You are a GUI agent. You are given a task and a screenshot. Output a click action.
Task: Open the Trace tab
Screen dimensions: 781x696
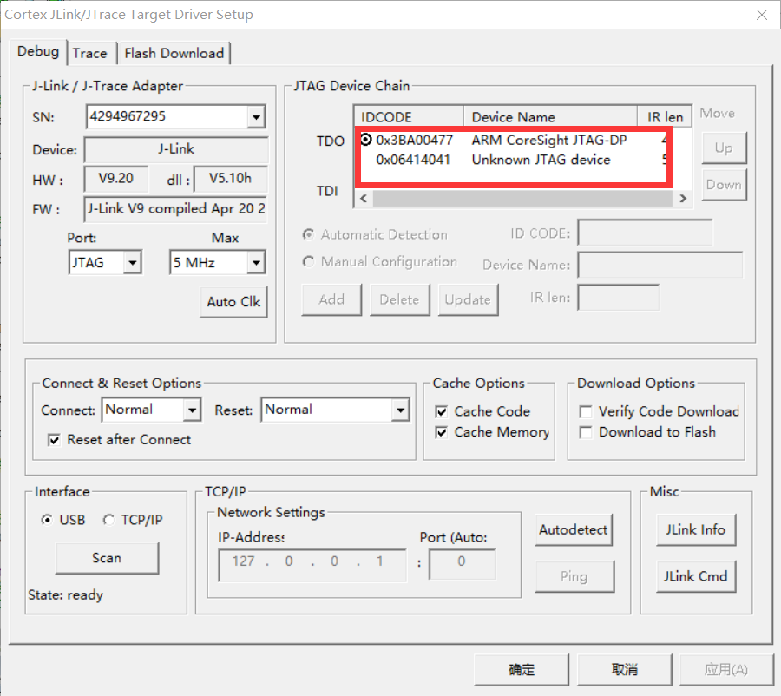coord(90,53)
